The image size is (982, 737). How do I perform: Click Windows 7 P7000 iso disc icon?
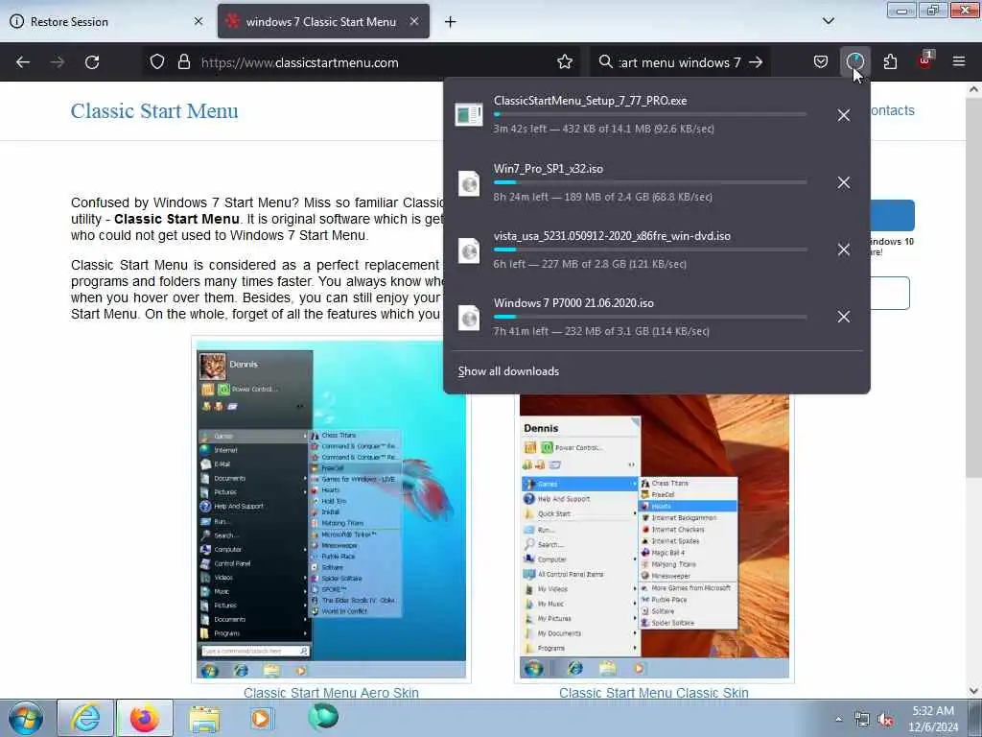(468, 318)
